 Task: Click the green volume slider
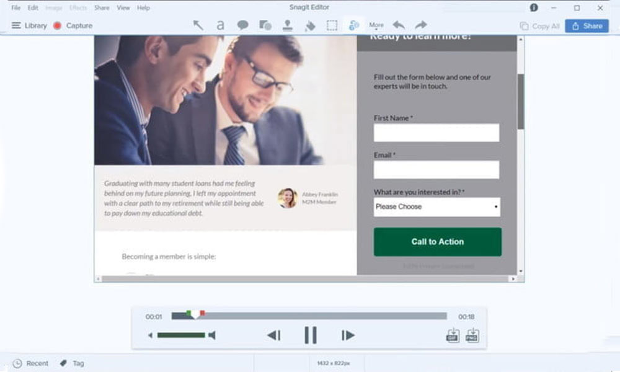180,335
